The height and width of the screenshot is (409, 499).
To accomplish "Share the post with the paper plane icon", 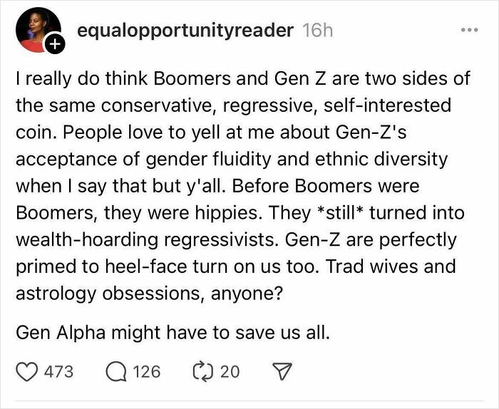I will point(282,371).
